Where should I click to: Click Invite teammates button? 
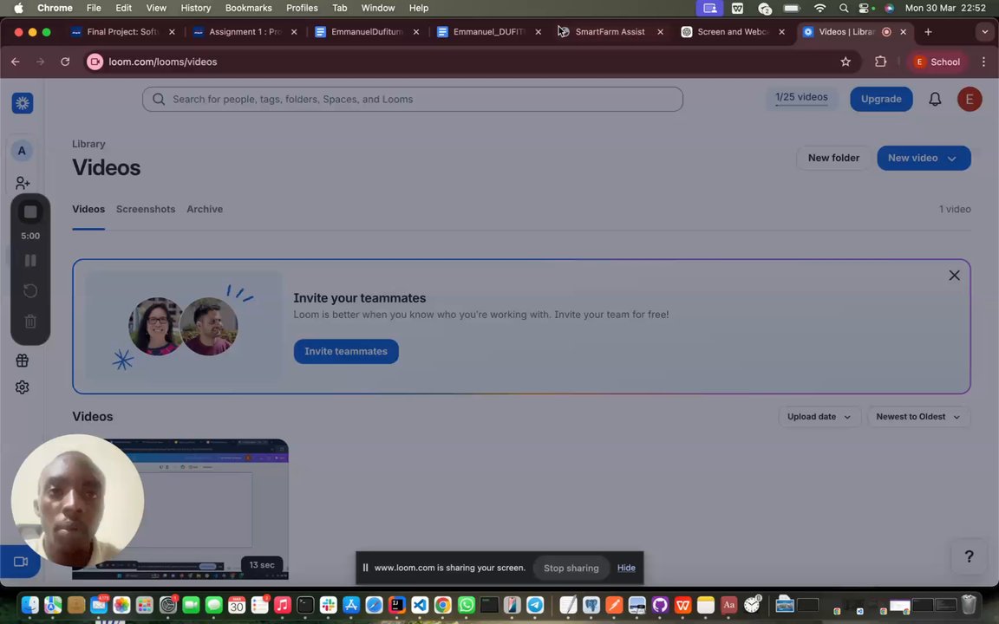point(346,352)
